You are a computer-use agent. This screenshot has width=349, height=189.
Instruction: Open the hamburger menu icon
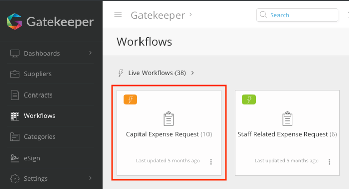(118, 15)
